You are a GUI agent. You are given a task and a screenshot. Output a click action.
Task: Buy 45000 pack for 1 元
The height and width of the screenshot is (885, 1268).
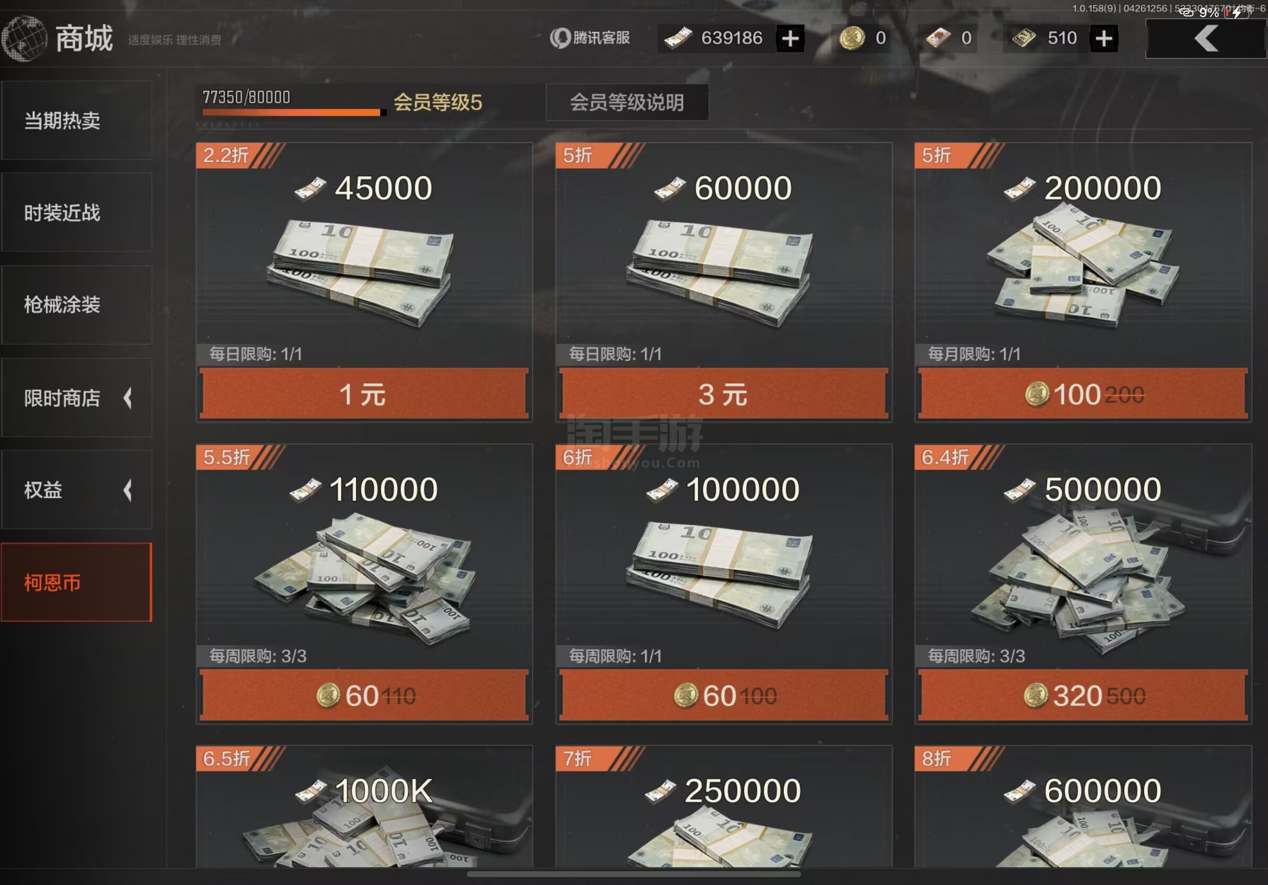(x=364, y=394)
